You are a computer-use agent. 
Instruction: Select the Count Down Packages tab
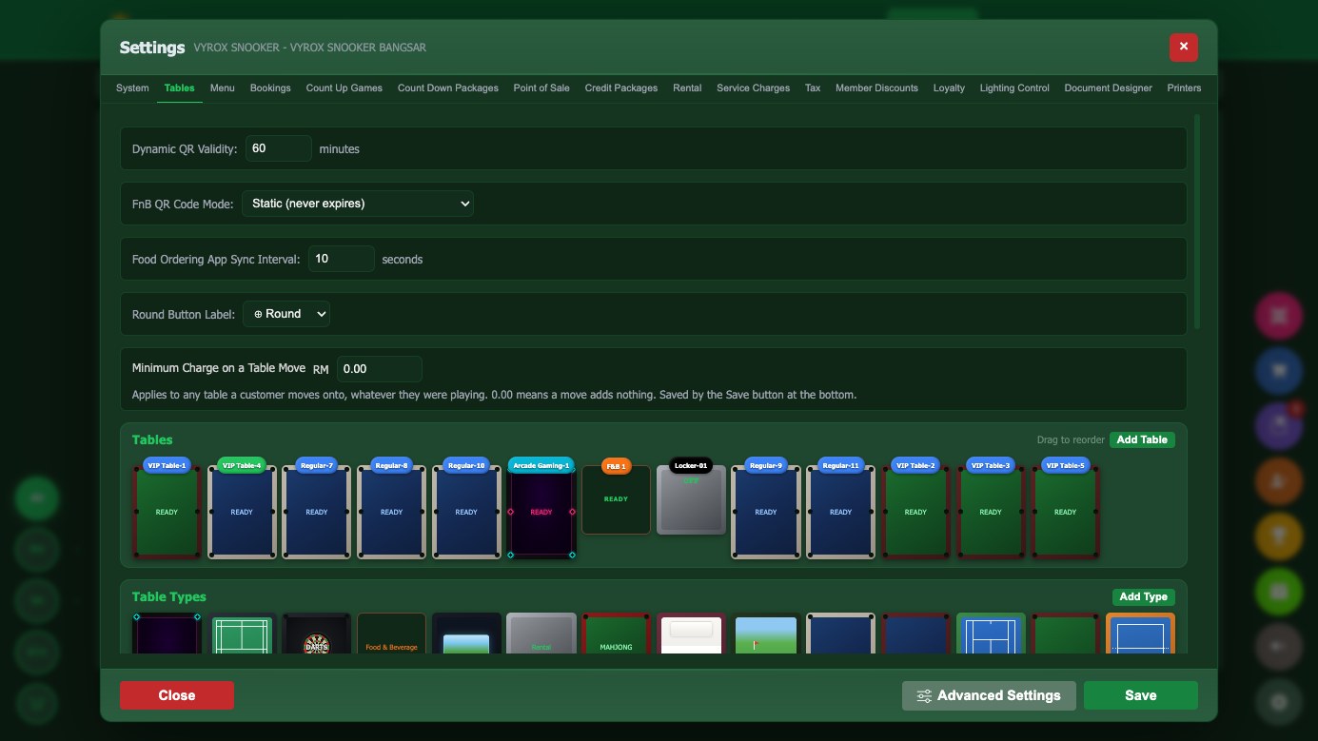coord(448,88)
